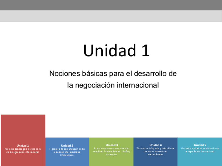The image size is (222, 166).
Task: Click the red color swatch block
Action: click(x=23, y=123)
